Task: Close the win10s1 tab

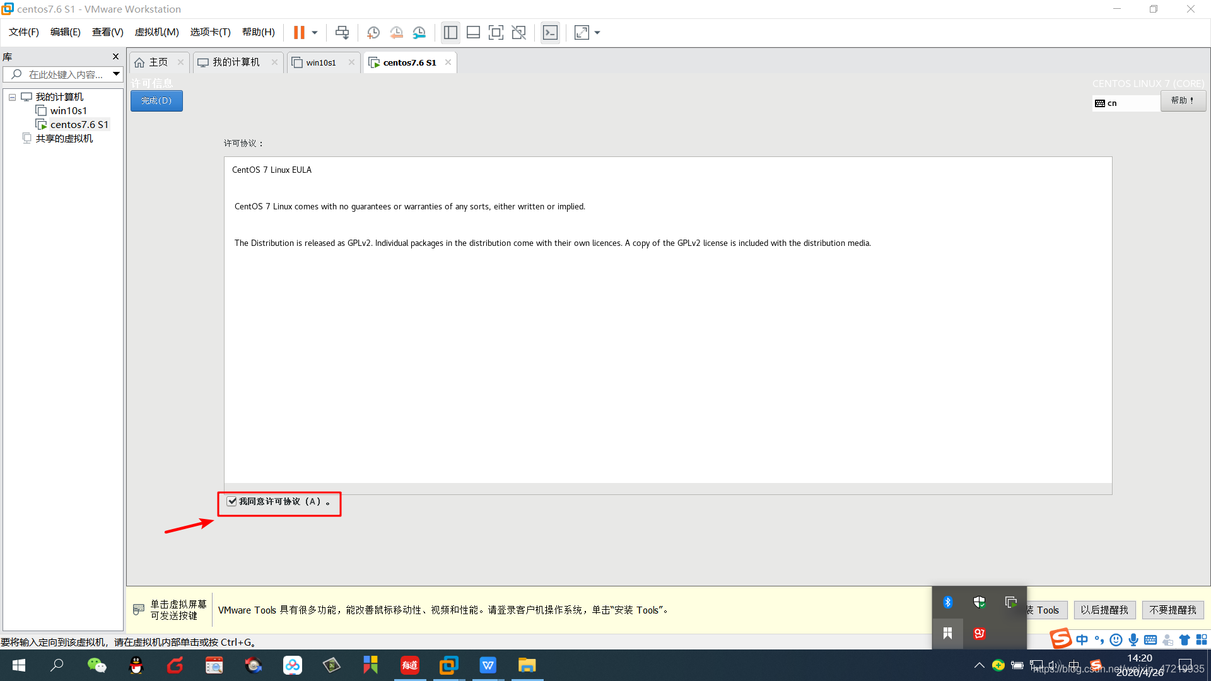Action: point(351,62)
